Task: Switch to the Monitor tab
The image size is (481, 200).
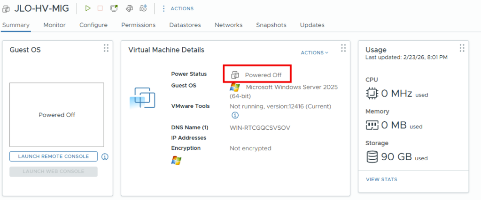Action: 54,25
